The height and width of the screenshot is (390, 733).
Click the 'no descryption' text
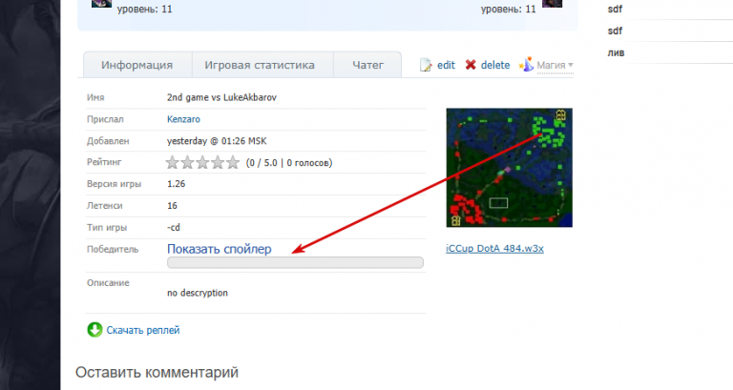[x=198, y=293]
